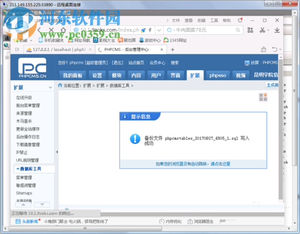300x234 pixels.
Task: Click the browser home icon
Action: pyautogui.click(x=63, y=30)
